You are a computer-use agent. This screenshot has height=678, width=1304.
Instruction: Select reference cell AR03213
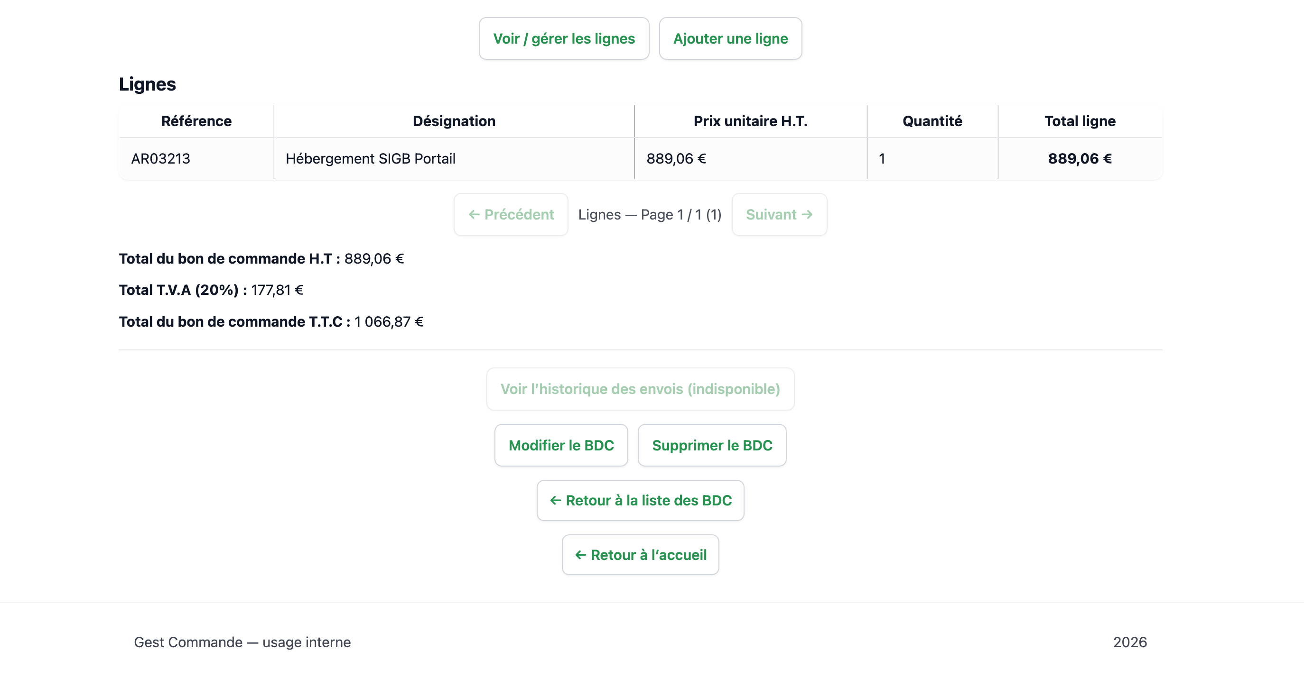160,158
